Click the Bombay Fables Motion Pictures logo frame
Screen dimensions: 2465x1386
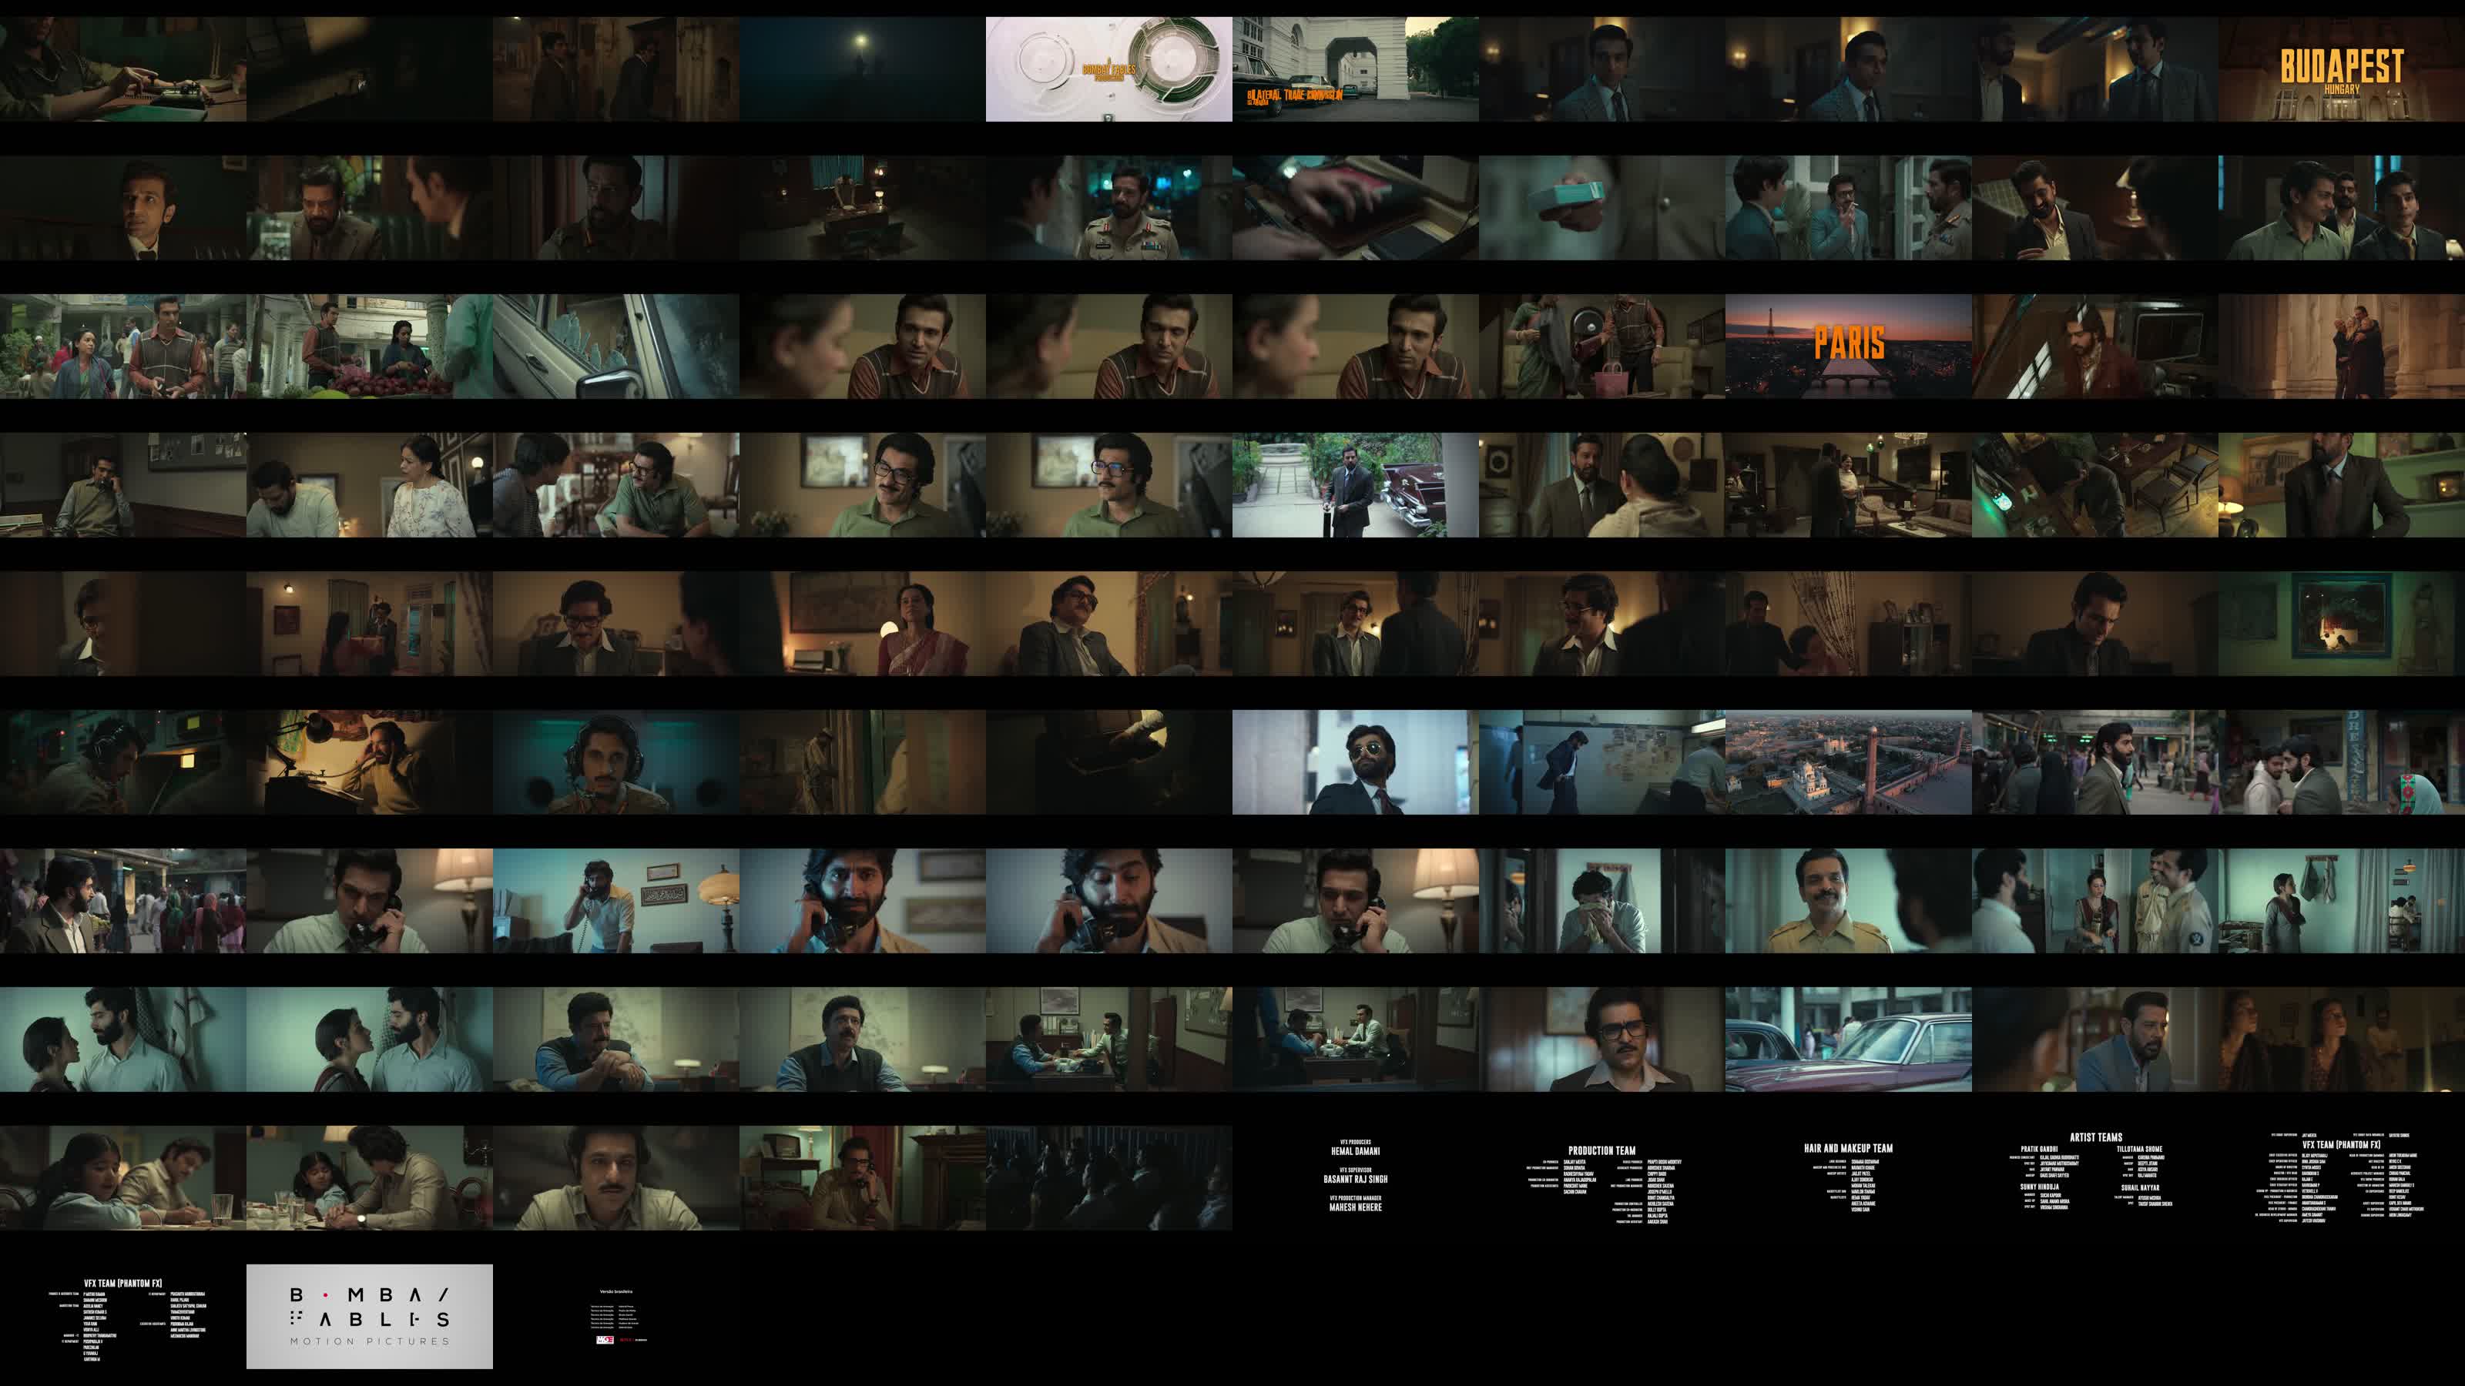click(x=370, y=1316)
